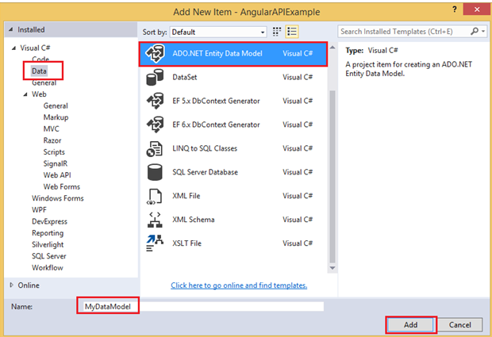Click template list scroll down arrow

click(x=332, y=268)
